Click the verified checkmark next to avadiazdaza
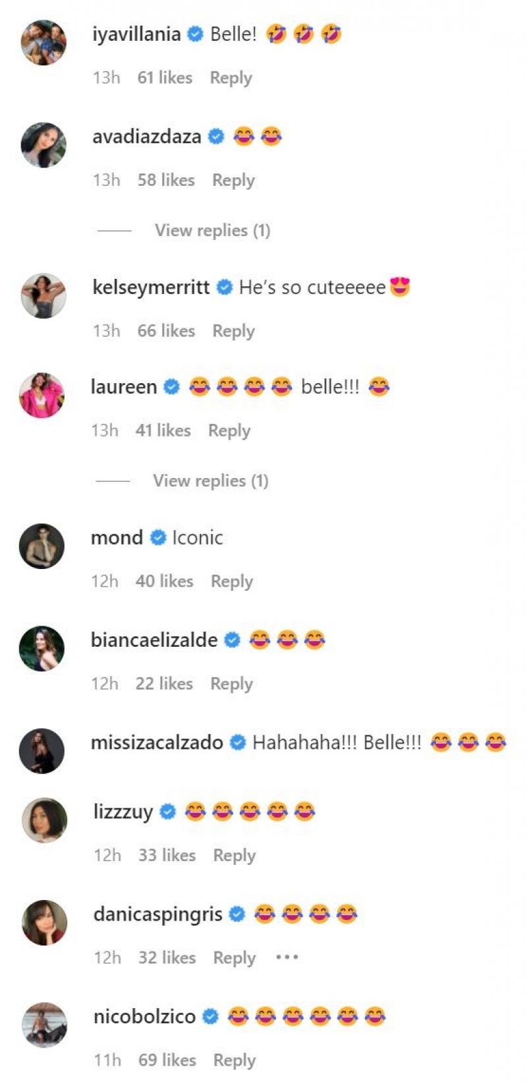 [215, 136]
